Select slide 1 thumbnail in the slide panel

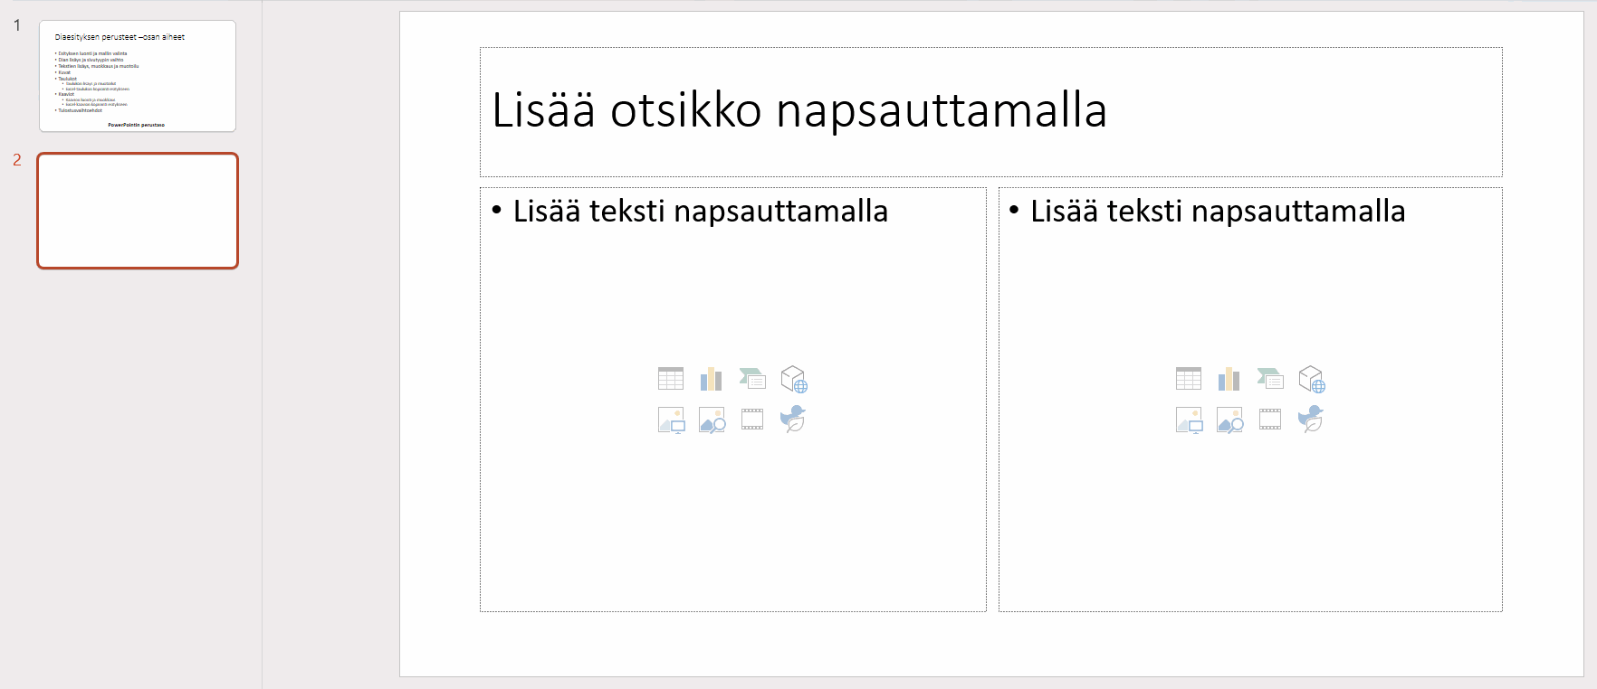coord(138,76)
